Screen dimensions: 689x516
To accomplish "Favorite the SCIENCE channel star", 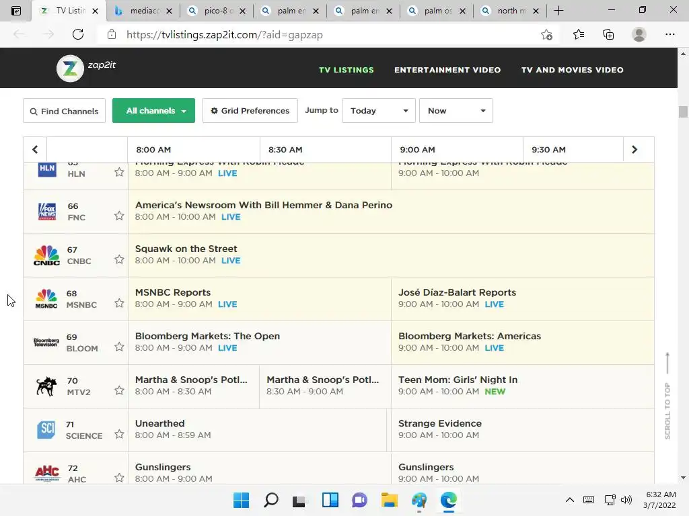I will click(119, 434).
